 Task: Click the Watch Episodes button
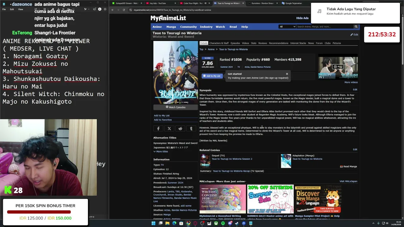(x=175, y=108)
